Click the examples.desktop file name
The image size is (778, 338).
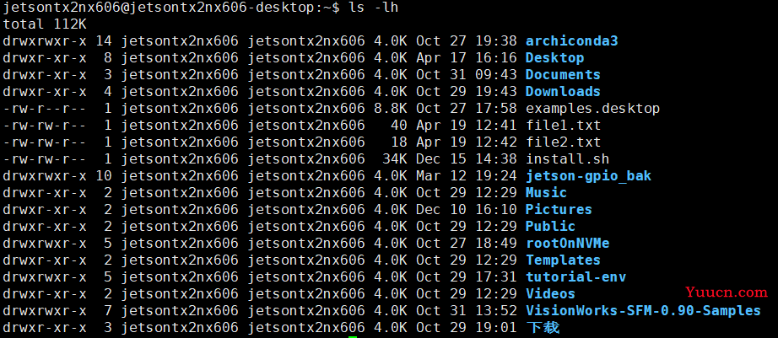tap(592, 108)
